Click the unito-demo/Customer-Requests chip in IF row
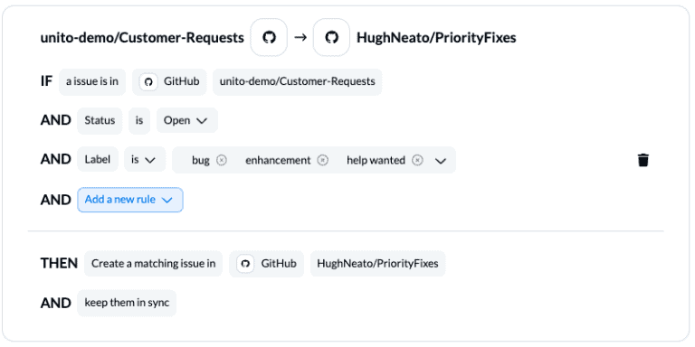 [298, 82]
